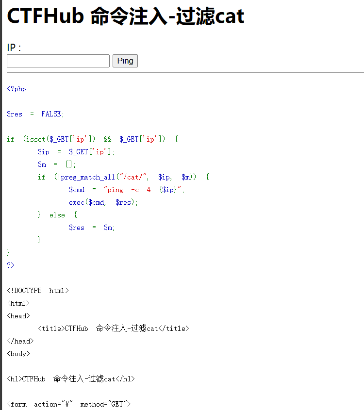The width and height of the screenshot is (364, 410).
Task: Click the '?>' closing PHP tag
Action: click(x=11, y=265)
